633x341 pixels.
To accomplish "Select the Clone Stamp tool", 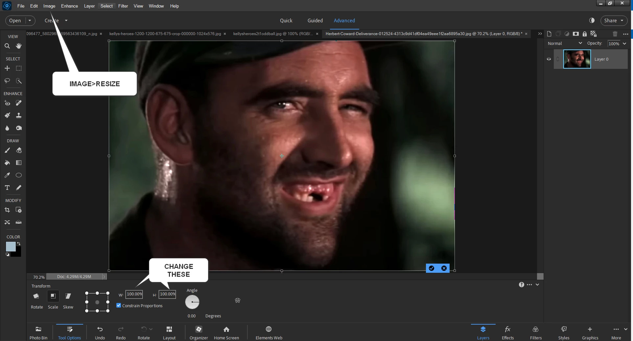I will pyautogui.click(x=19, y=115).
